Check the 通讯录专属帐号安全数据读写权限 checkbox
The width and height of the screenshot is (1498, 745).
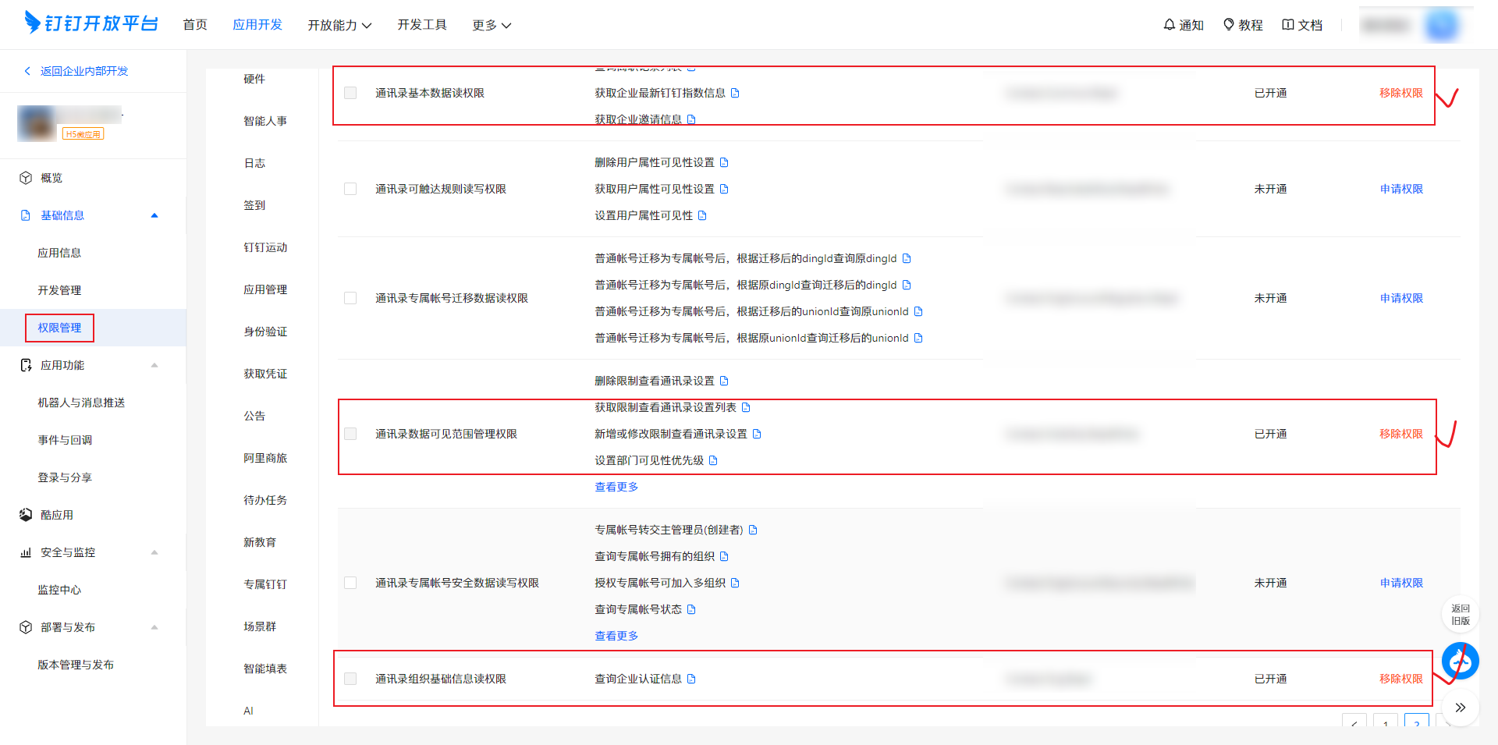click(350, 583)
